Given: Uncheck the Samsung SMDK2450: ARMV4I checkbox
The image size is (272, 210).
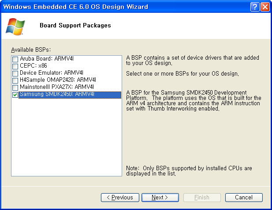Looking at the screenshot, I should pos(15,95).
